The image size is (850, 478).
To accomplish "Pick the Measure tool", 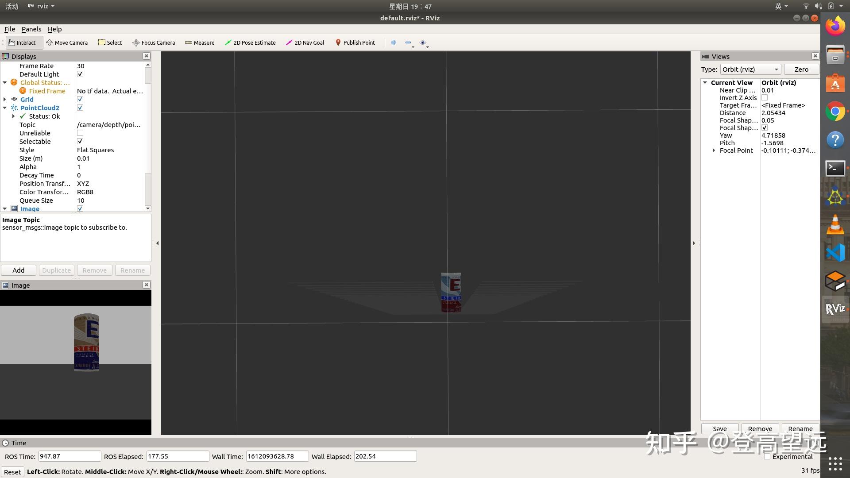I will 200,42.
